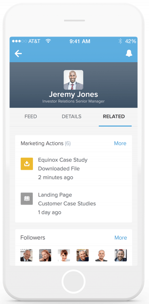Tap the gray book icon for Landing Page
The height and width of the screenshot is (304, 149).
click(27, 199)
